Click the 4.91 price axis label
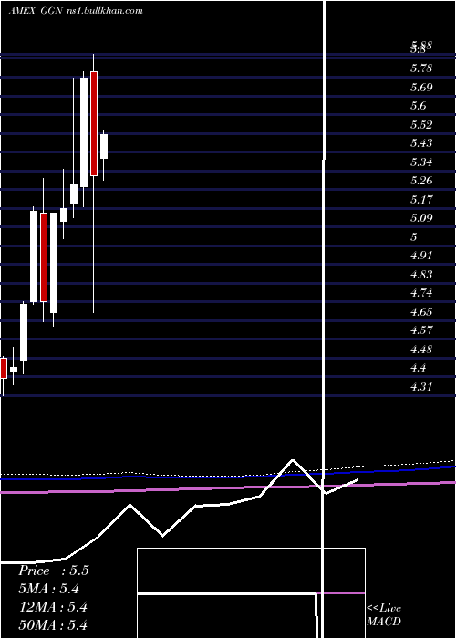The height and width of the screenshot is (639, 456). [x=421, y=256]
